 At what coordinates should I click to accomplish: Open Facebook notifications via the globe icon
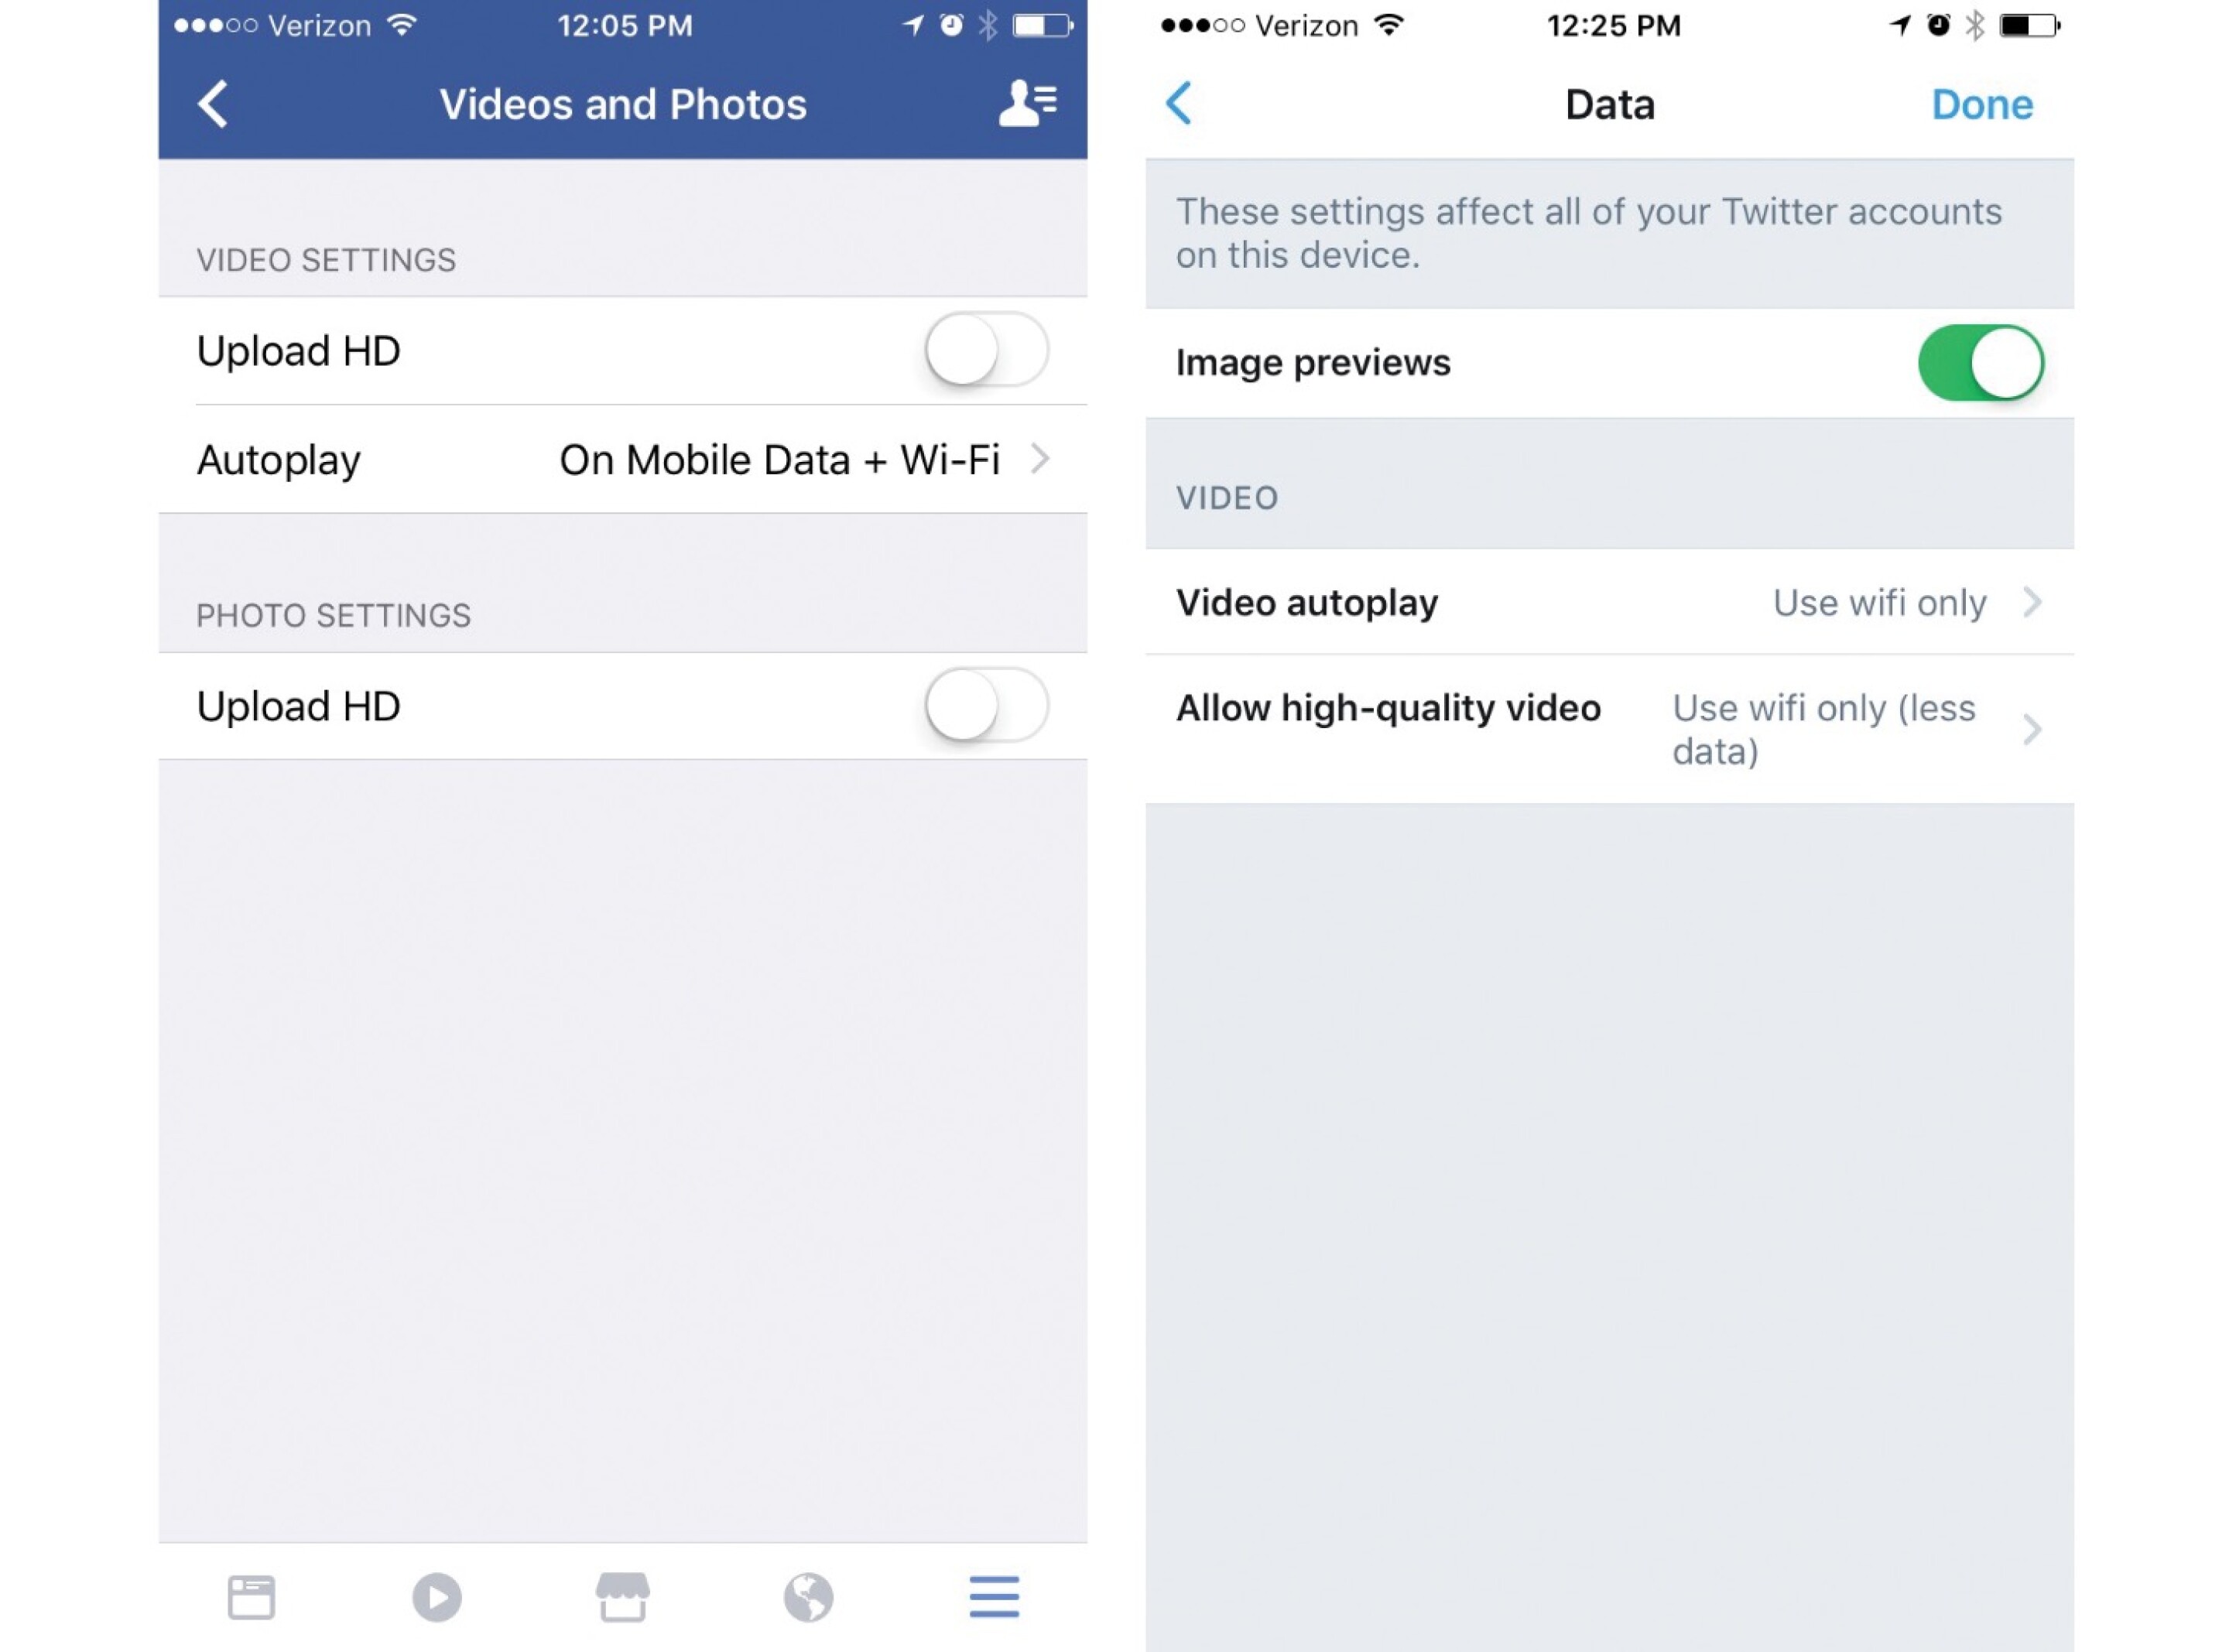click(808, 1597)
